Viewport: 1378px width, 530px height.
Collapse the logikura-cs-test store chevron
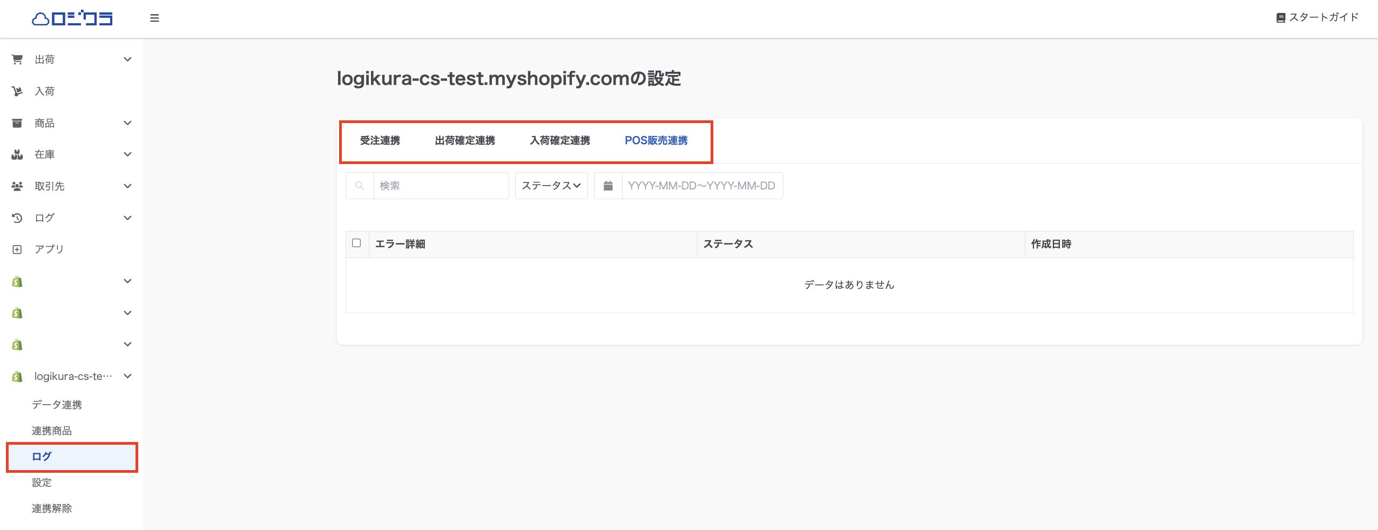click(x=127, y=376)
